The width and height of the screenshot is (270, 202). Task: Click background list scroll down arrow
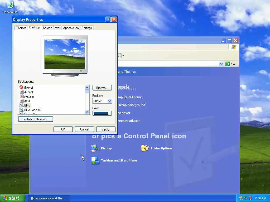(x=87, y=112)
